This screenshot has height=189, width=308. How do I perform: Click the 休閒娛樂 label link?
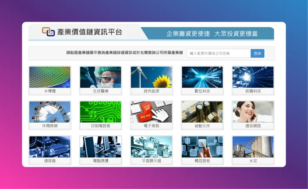[50, 126]
